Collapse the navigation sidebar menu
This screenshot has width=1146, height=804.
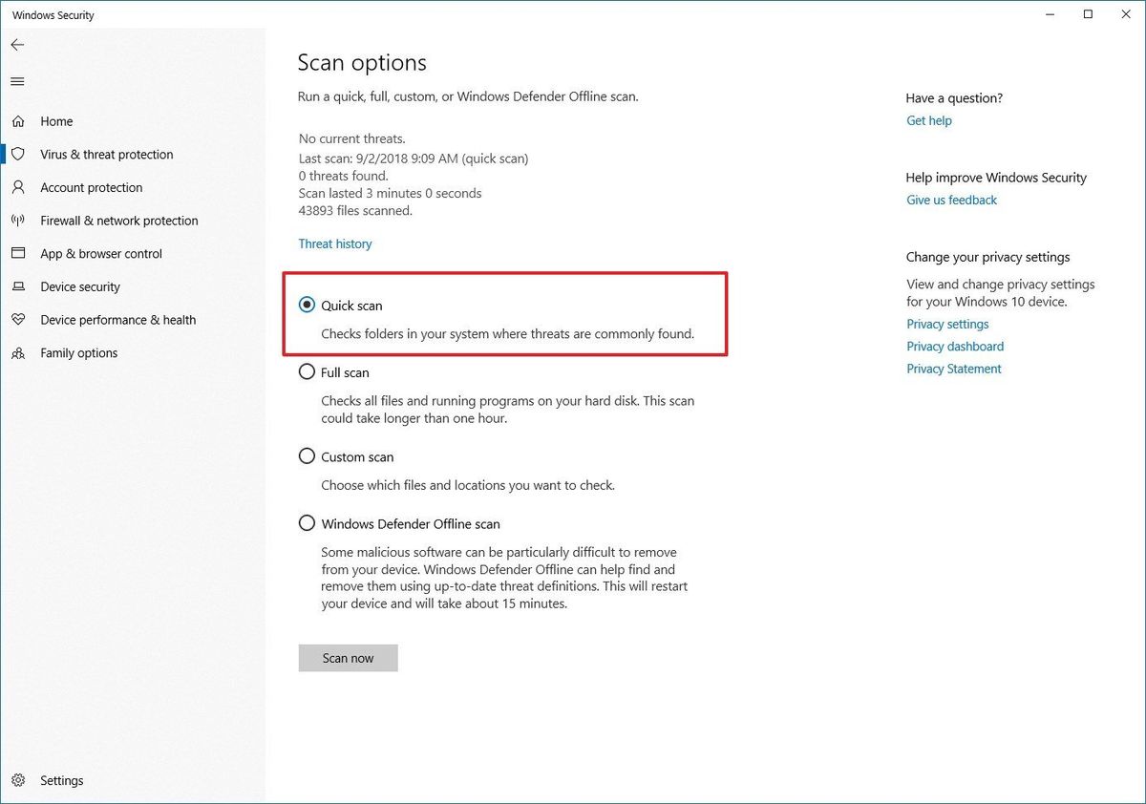(16, 81)
